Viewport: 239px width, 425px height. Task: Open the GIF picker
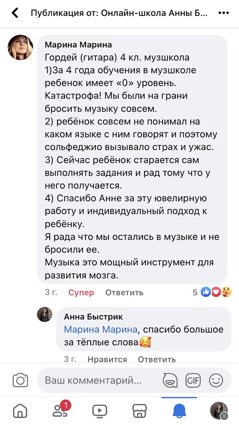(x=193, y=380)
